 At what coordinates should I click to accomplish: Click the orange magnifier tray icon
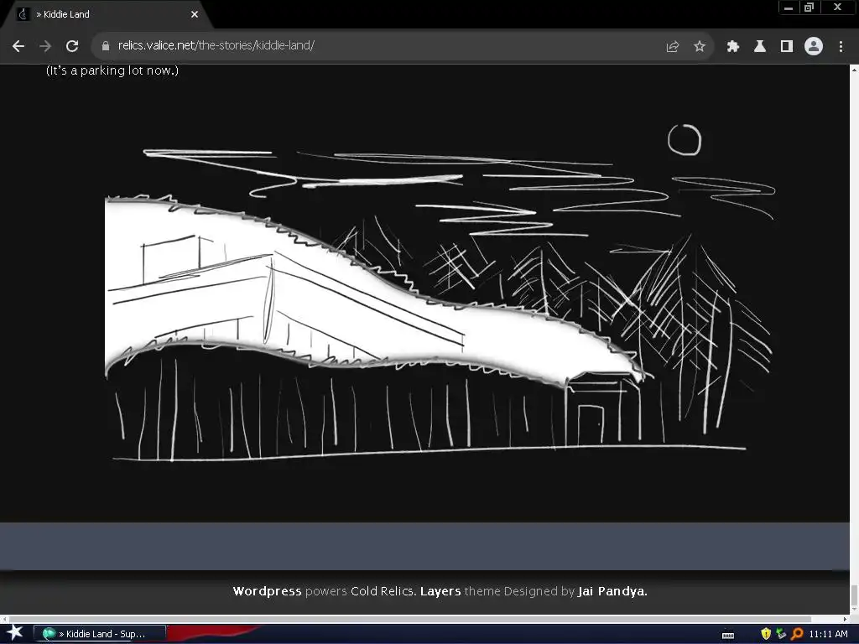point(797,634)
